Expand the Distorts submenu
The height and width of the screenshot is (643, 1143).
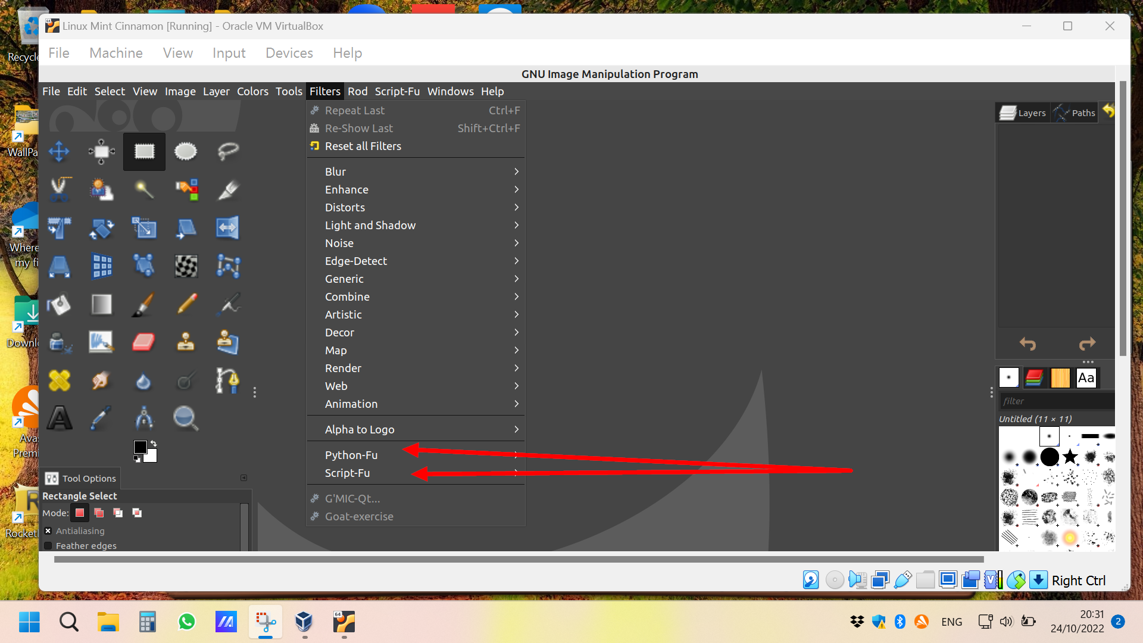coord(416,208)
